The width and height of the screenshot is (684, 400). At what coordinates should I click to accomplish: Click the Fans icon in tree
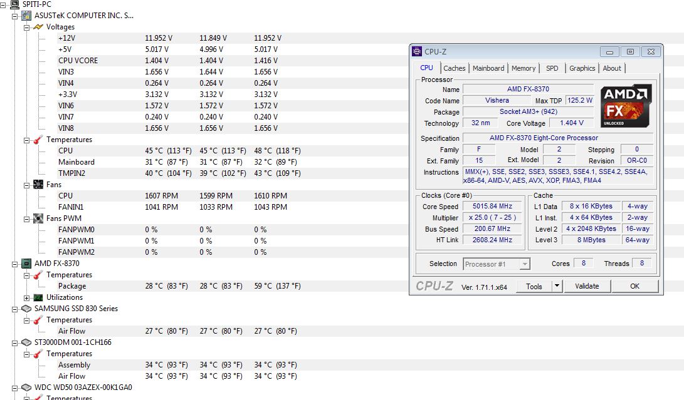[38, 185]
